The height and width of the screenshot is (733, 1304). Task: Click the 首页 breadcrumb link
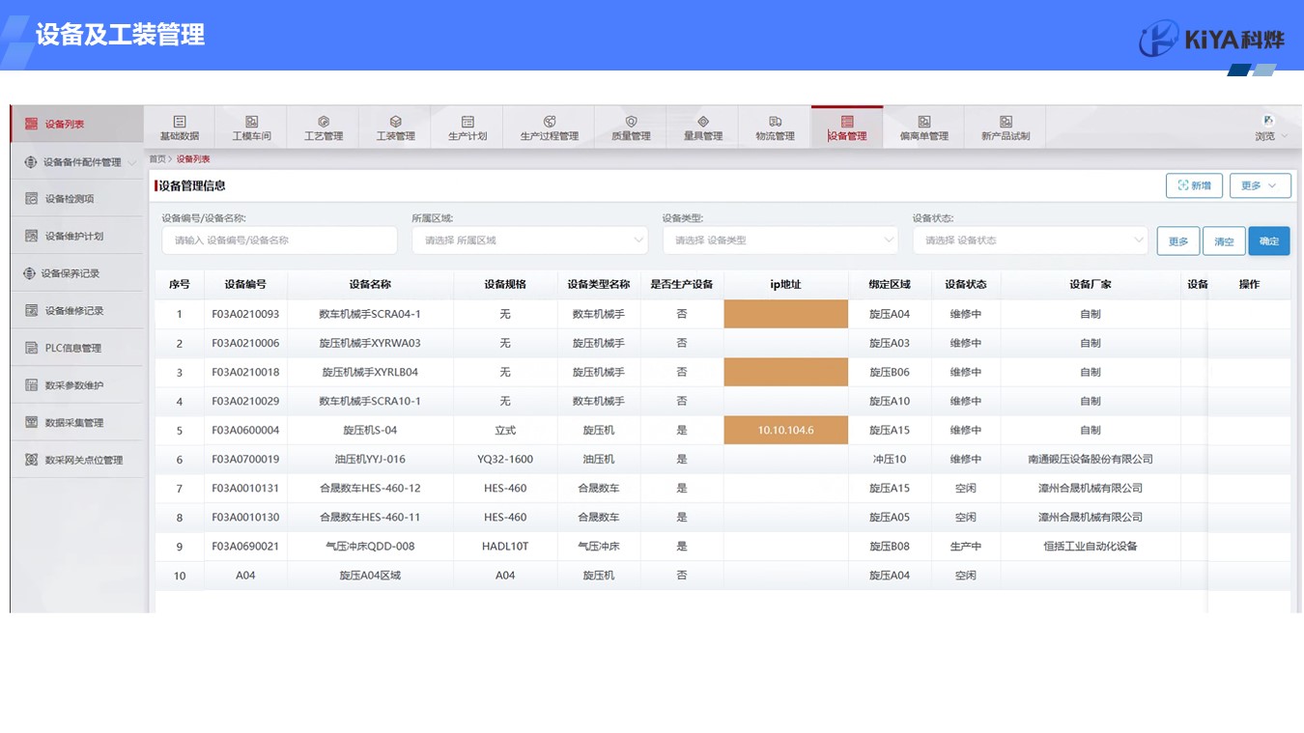pyautogui.click(x=156, y=159)
